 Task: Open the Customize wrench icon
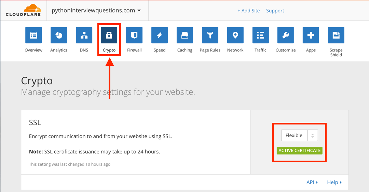coord(285,35)
